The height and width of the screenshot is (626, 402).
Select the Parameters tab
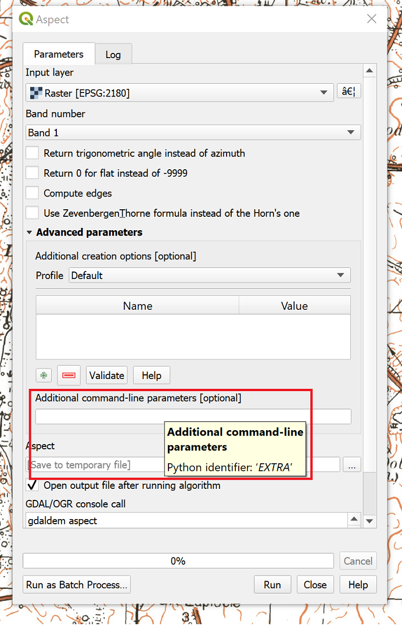pyautogui.click(x=59, y=54)
